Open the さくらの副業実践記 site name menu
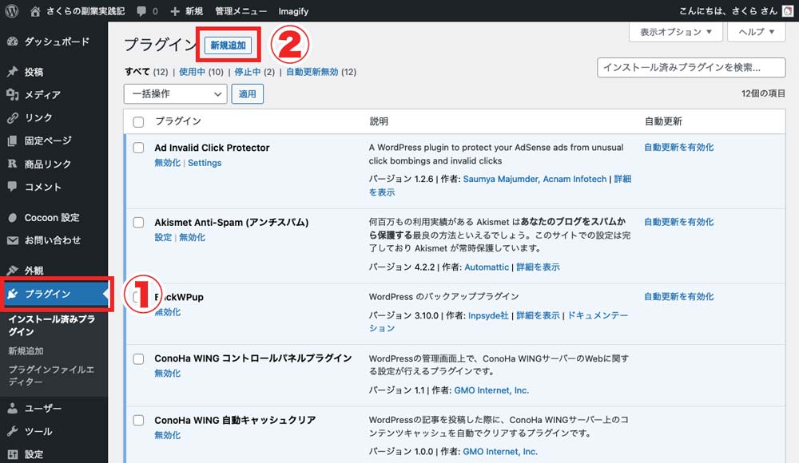 (x=85, y=11)
